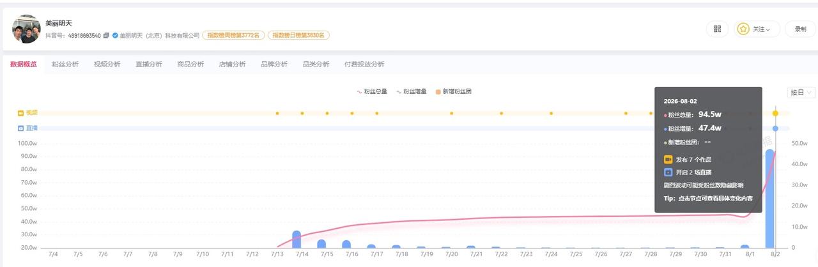818x267 pixels.
Task: Toggle the 粉丝增量 legend series
Action: tap(412, 91)
